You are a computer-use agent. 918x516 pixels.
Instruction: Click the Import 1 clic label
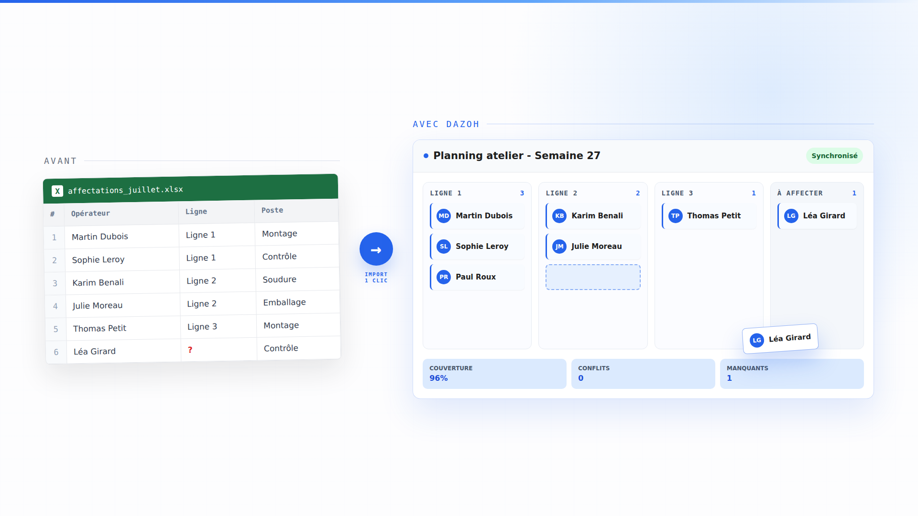click(376, 278)
